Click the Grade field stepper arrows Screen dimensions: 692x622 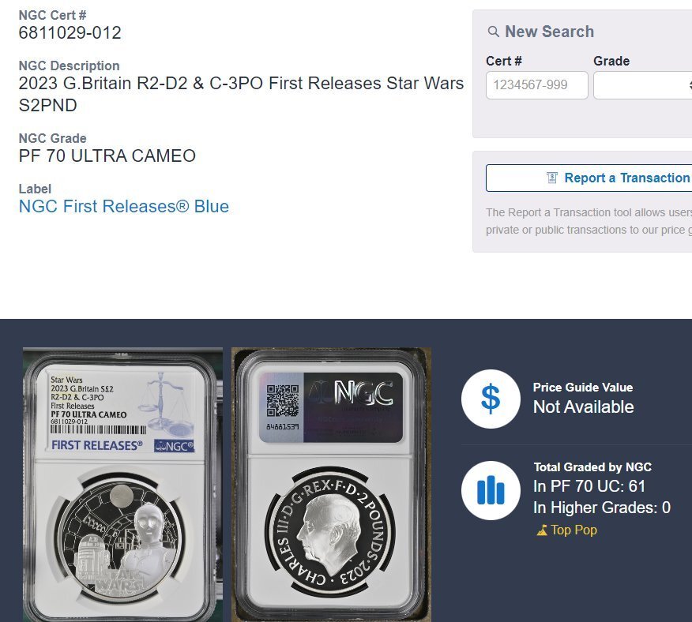pos(690,85)
